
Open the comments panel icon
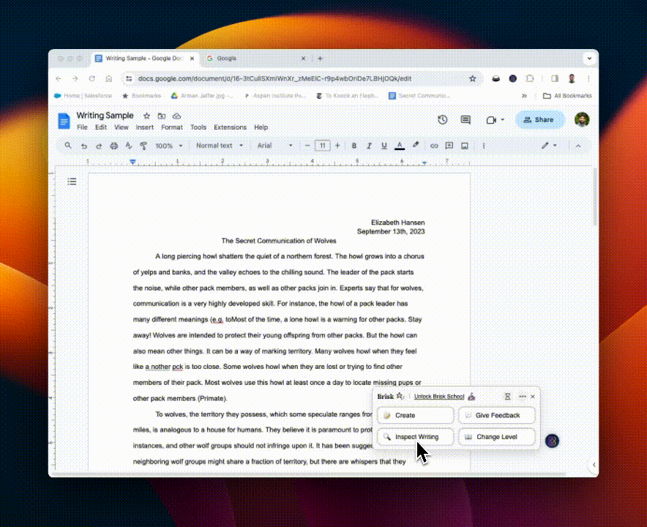465,120
